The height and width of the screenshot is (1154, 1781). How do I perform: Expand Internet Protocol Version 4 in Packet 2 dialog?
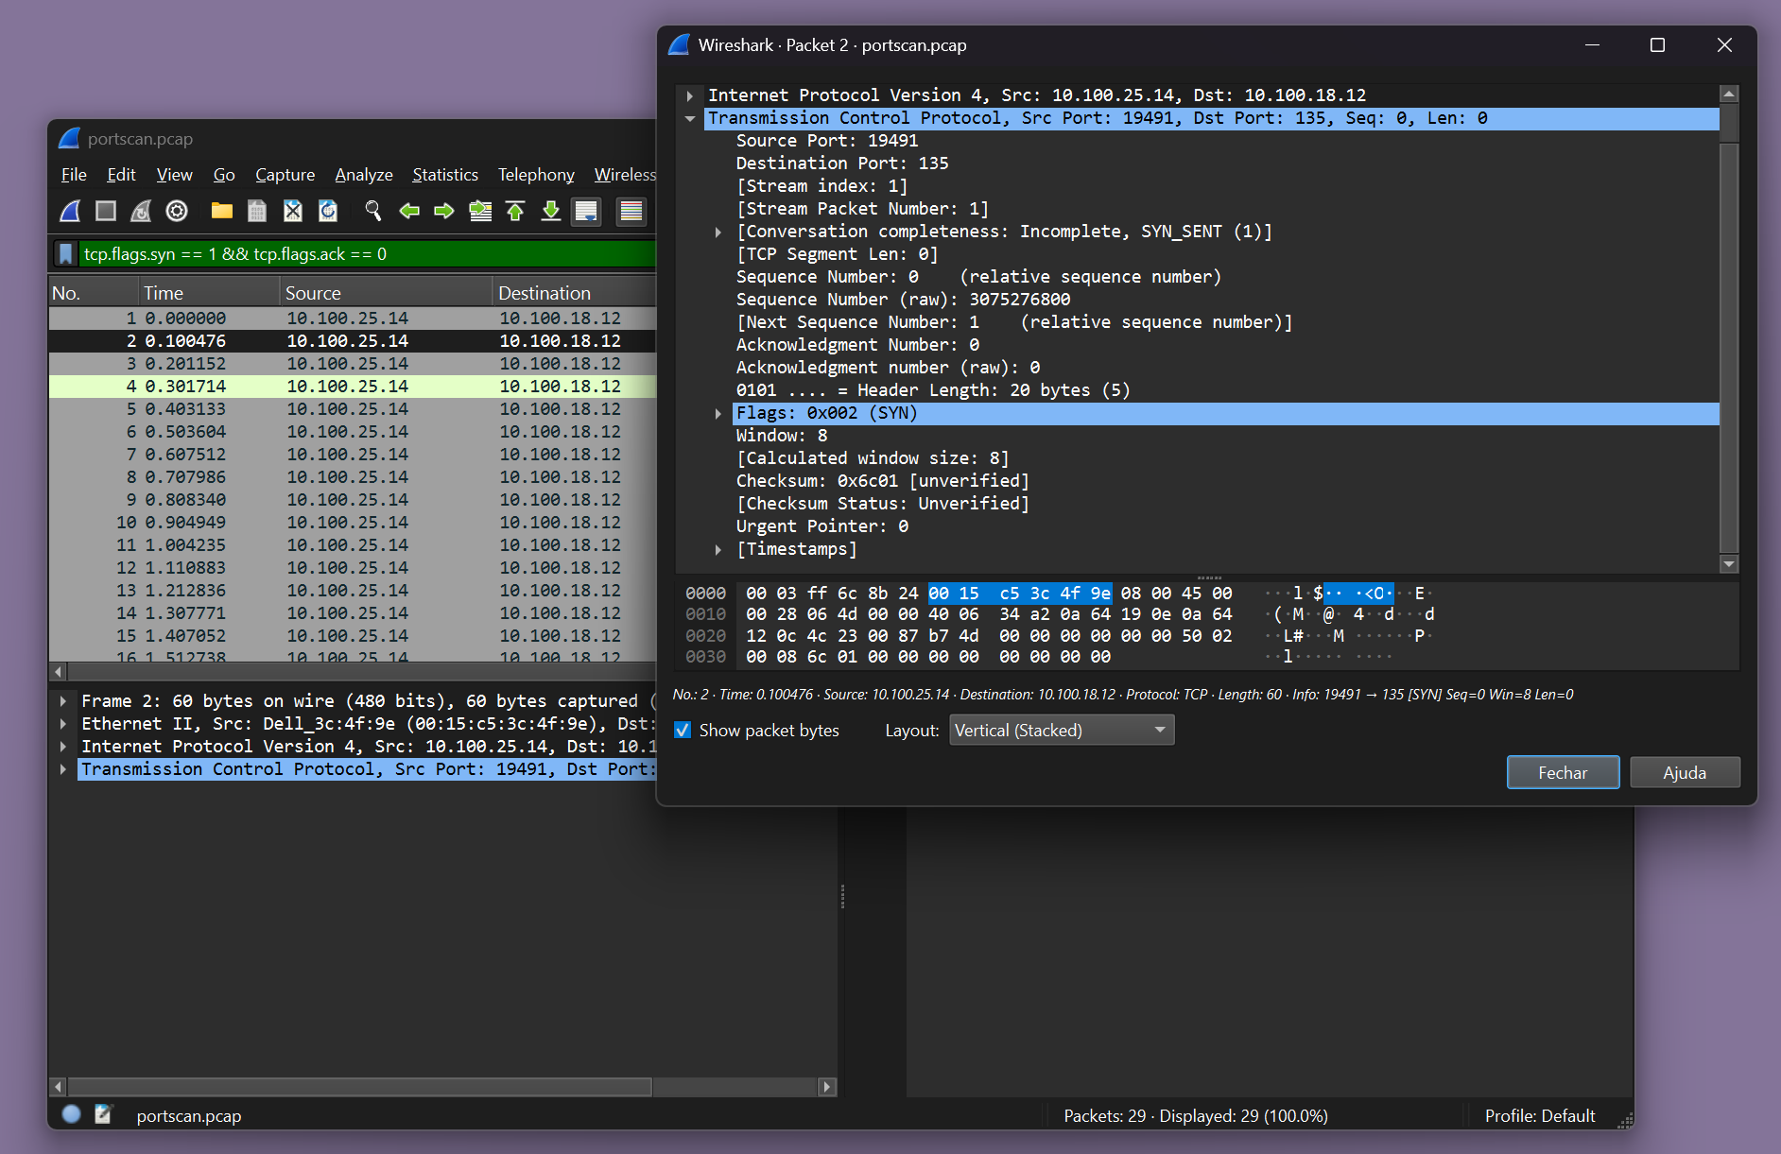(x=690, y=95)
